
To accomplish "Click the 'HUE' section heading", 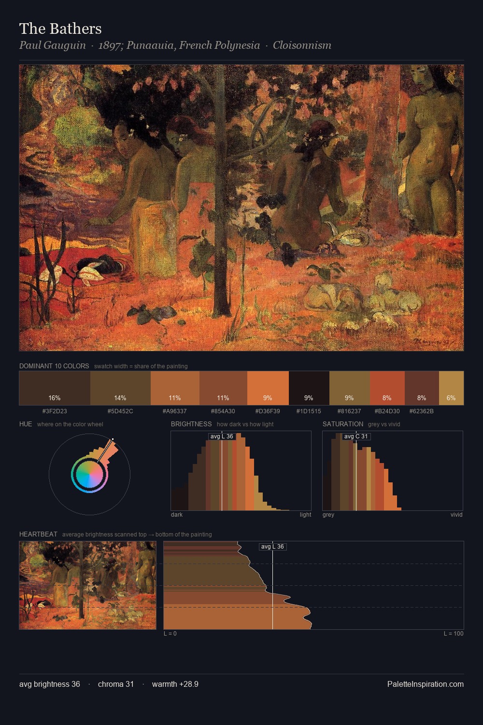I will click(x=26, y=424).
